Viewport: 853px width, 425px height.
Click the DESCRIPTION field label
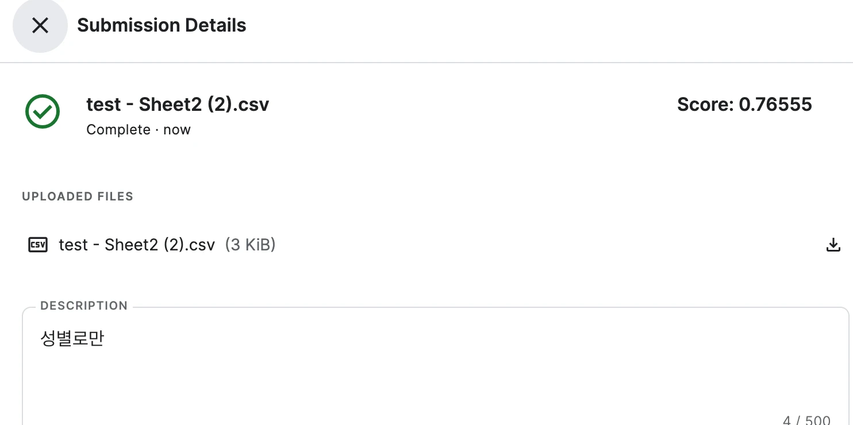pyautogui.click(x=84, y=306)
